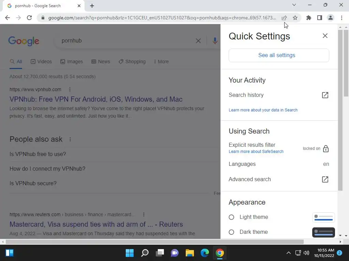
Task: Open the clock showing 10:55 AM
Action: click(x=324, y=253)
